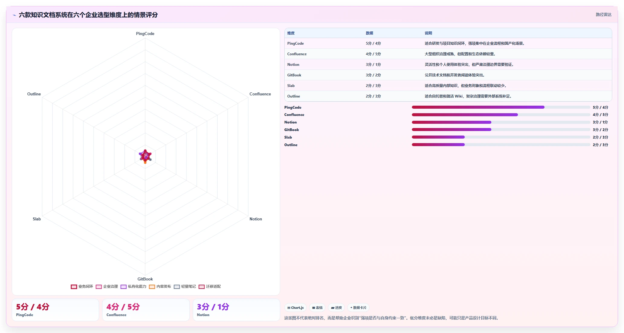Click the Slab progress bar
624x333 pixels.
pyautogui.click(x=501, y=137)
